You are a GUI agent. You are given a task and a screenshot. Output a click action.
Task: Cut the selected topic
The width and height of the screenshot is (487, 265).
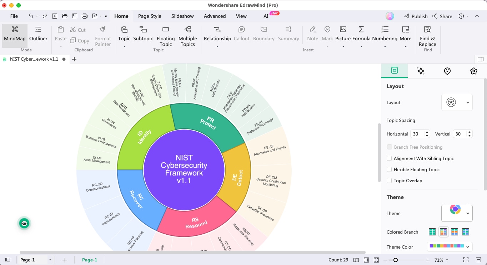coord(78,30)
